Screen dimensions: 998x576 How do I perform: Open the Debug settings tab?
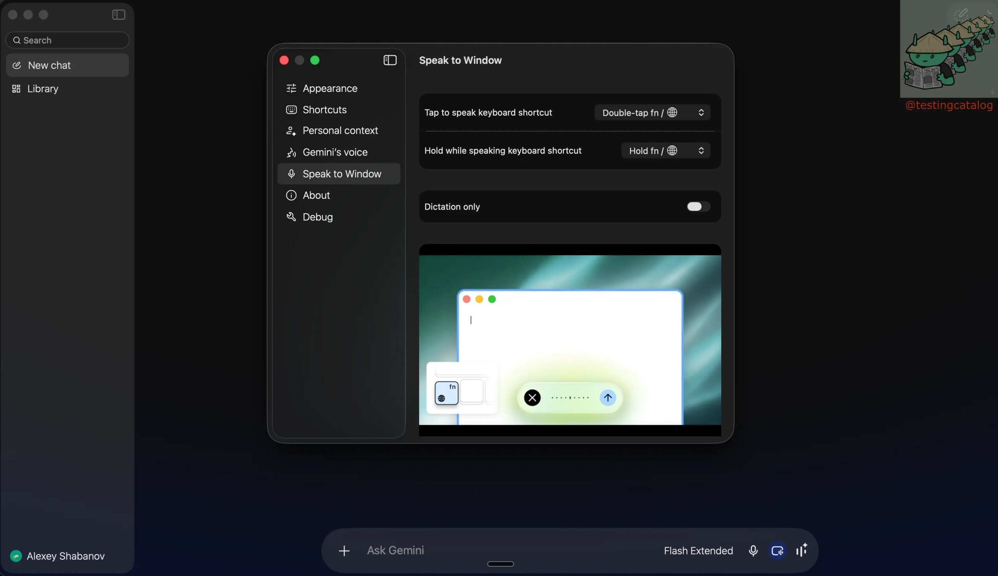click(x=339, y=217)
